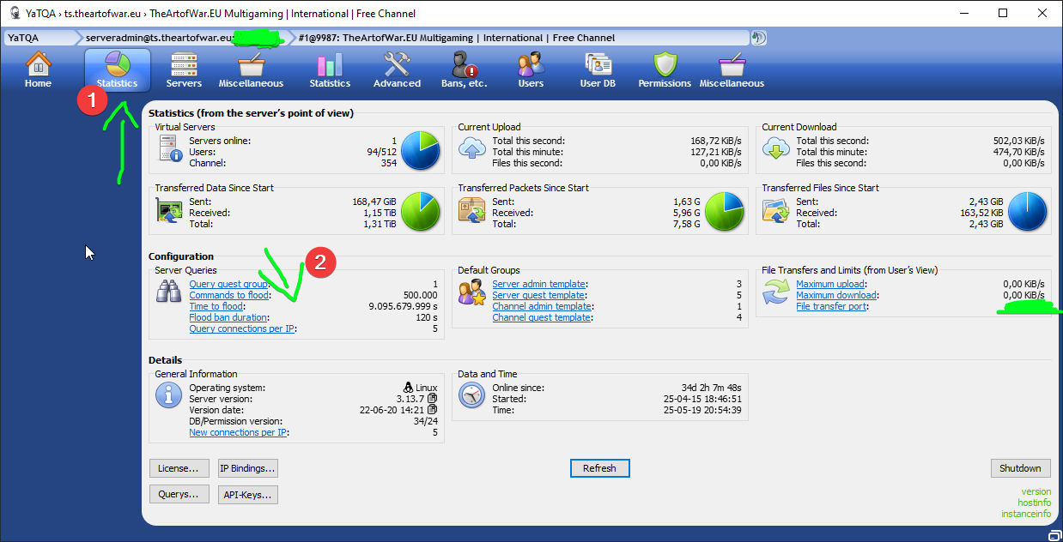Click the round icon after the address bar
This screenshot has width=1063, height=542.
pos(758,38)
